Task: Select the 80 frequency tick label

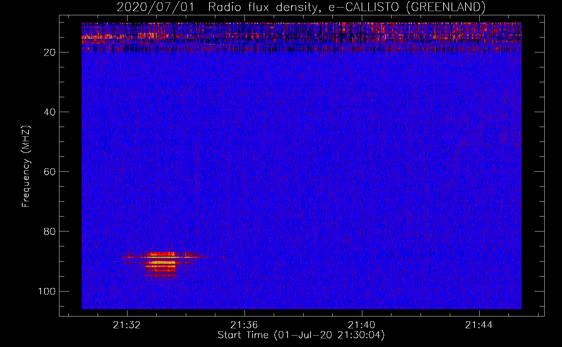Action: 50,231
